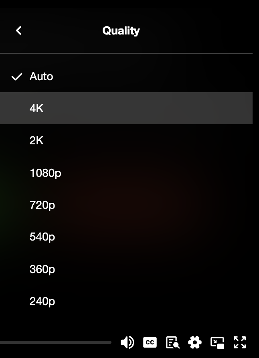Set video quality to 1080p
This screenshot has height=358, width=259.
pyautogui.click(x=45, y=173)
